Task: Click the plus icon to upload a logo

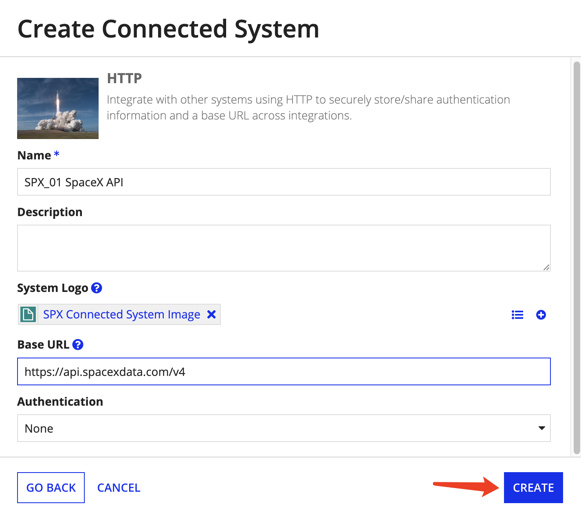Action: pyautogui.click(x=541, y=315)
